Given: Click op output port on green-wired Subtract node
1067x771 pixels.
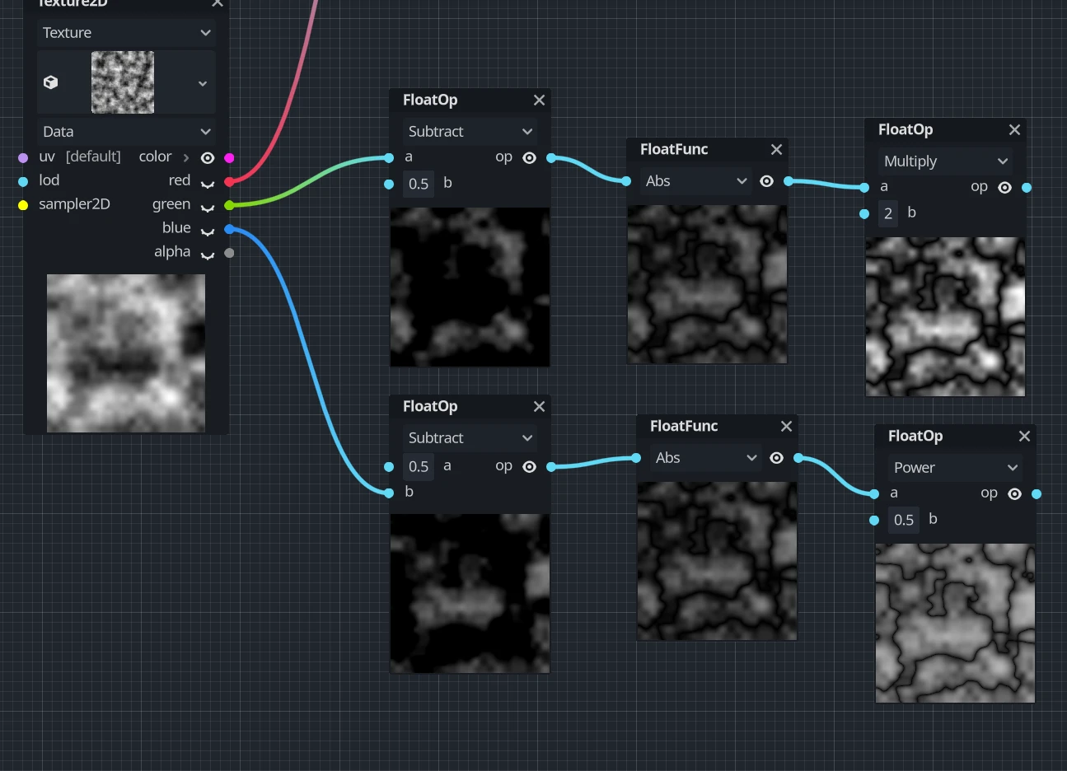Looking at the screenshot, I should [550, 157].
